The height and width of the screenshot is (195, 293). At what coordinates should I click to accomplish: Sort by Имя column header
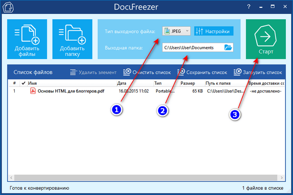click(x=72, y=83)
